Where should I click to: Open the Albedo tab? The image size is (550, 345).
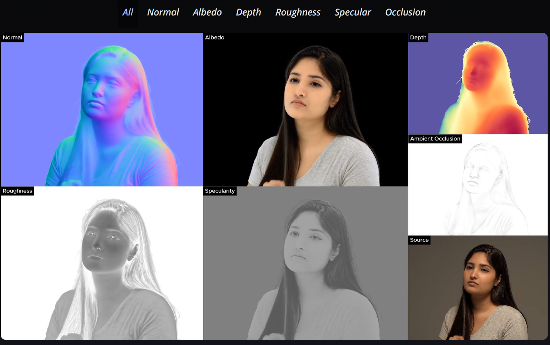[207, 12]
